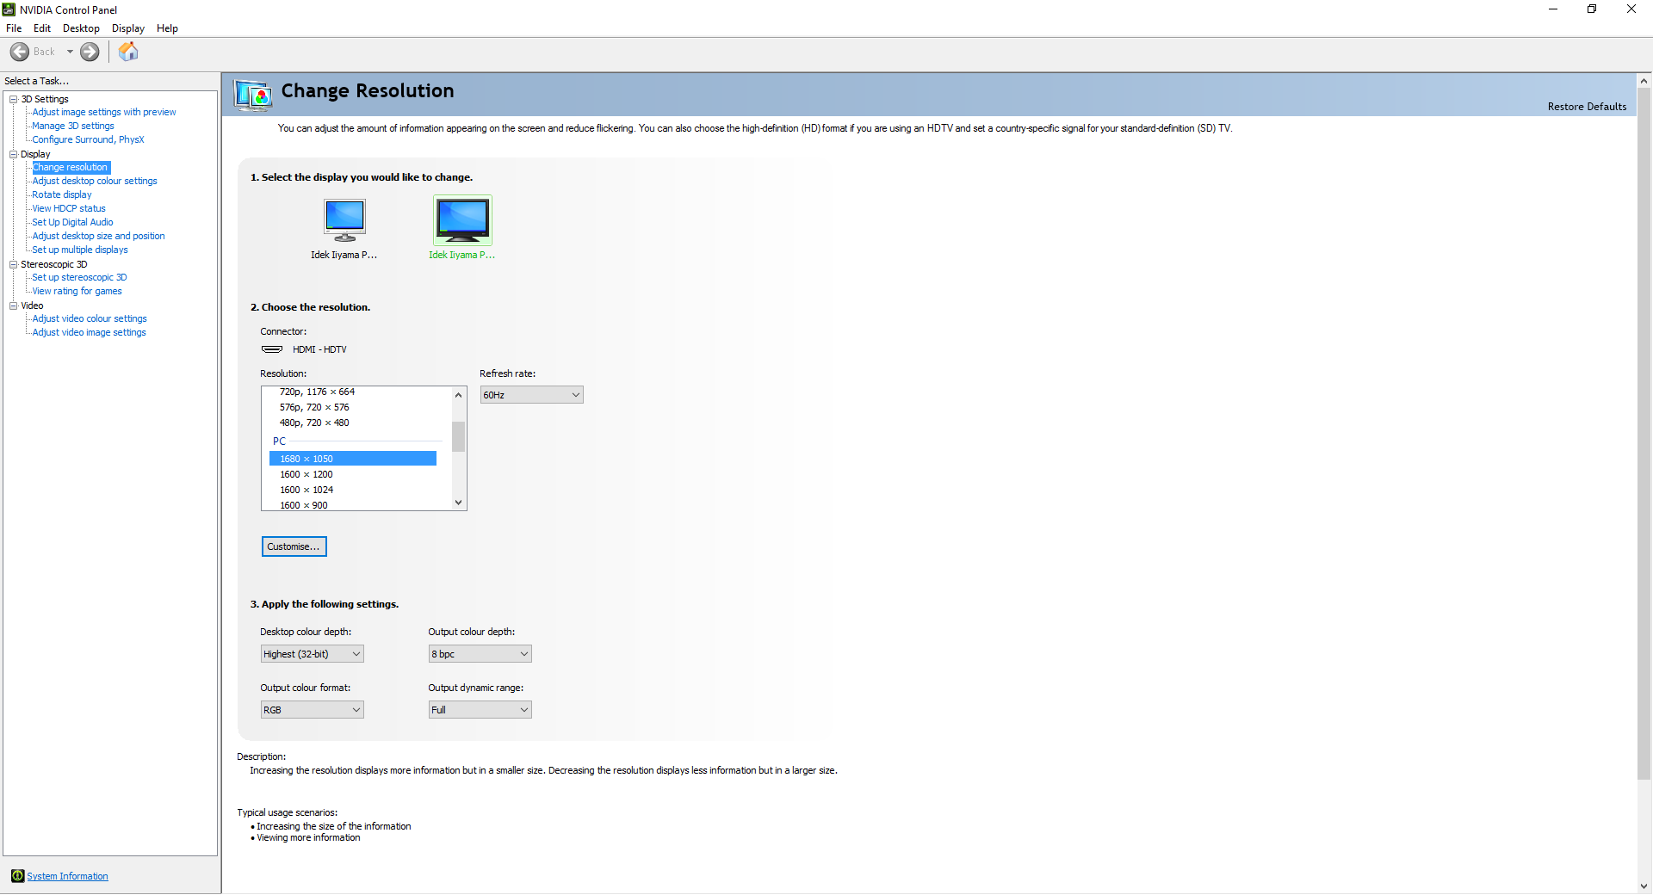Select Change resolution in the task tree
Screen dimensions: 1653x895
pyautogui.click(x=71, y=167)
